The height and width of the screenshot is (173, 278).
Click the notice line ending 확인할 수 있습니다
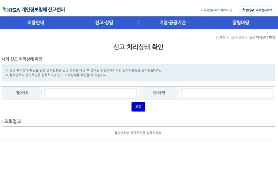pos(57,75)
